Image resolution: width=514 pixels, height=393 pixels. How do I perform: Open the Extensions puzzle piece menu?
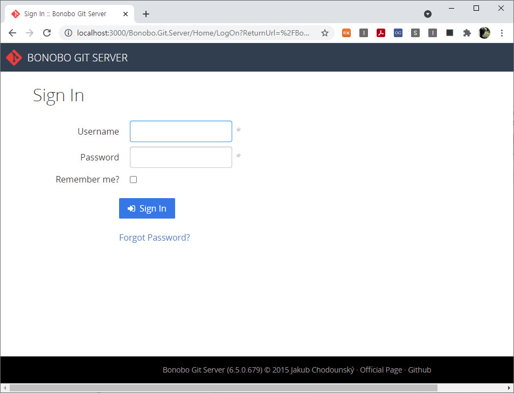pos(467,33)
